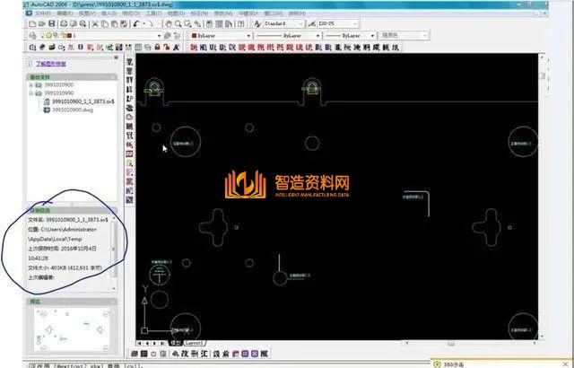This screenshot has height=368, width=574.
Task: Click the Redo arrow icon
Action: [x=151, y=24]
